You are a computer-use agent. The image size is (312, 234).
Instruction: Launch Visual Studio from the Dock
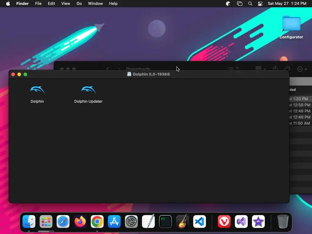coord(241,222)
